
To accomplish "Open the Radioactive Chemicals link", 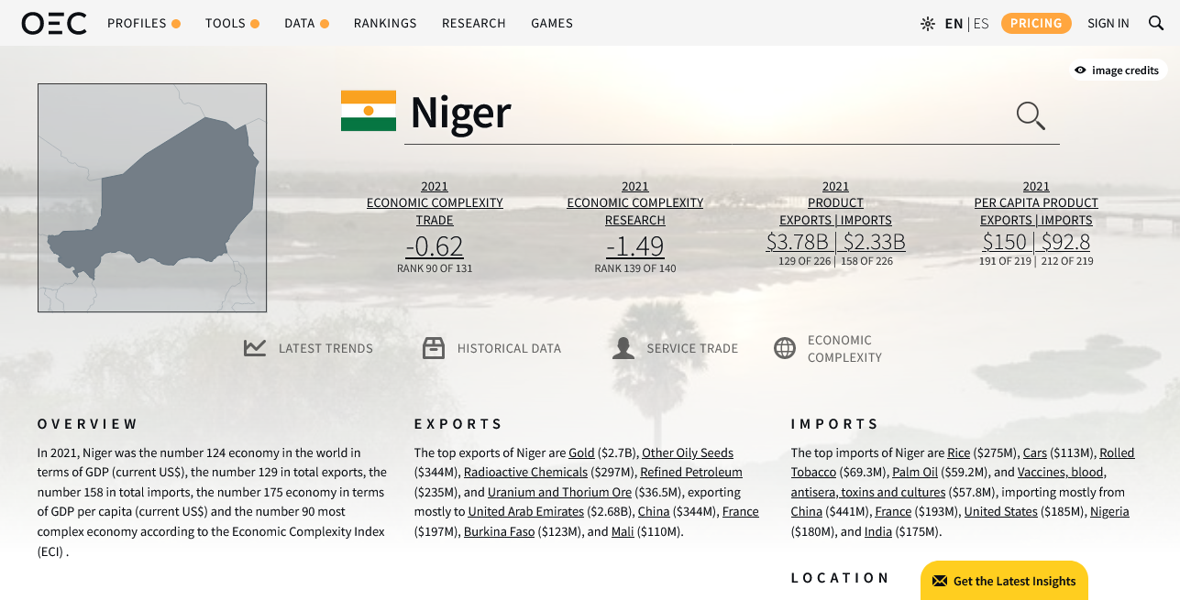I will [525, 472].
